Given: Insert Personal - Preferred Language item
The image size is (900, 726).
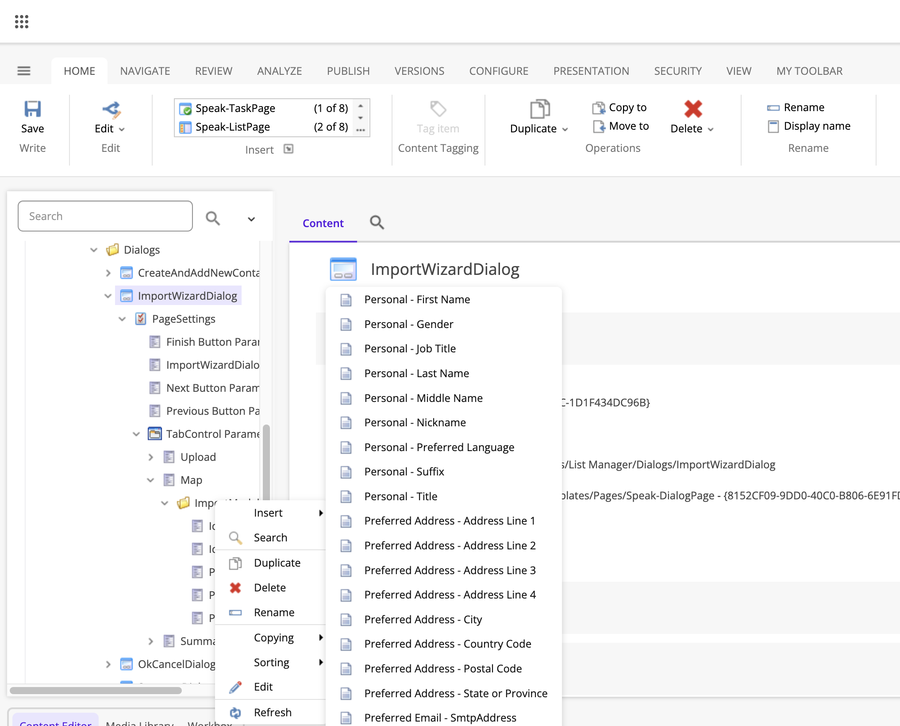Looking at the screenshot, I should [x=443, y=448].
